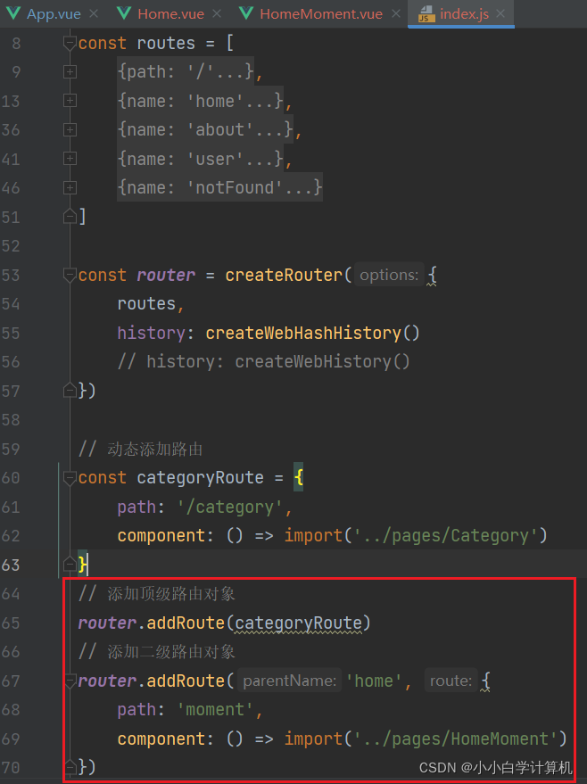Image resolution: width=587 pixels, height=784 pixels.
Task: Close the App.vue tab
Action: 94,14
